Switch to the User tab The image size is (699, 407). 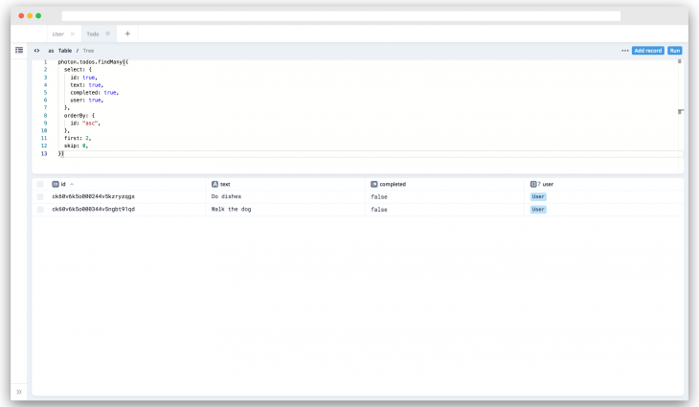tap(58, 34)
